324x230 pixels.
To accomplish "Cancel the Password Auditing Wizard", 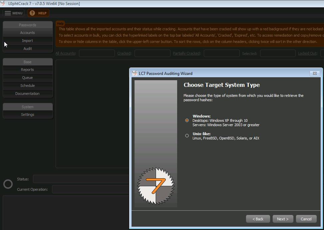I will point(306,219).
